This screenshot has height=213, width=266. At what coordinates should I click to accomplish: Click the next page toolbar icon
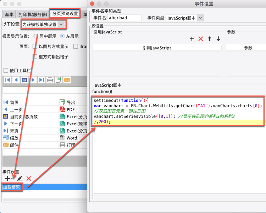(x=33, y=80)
